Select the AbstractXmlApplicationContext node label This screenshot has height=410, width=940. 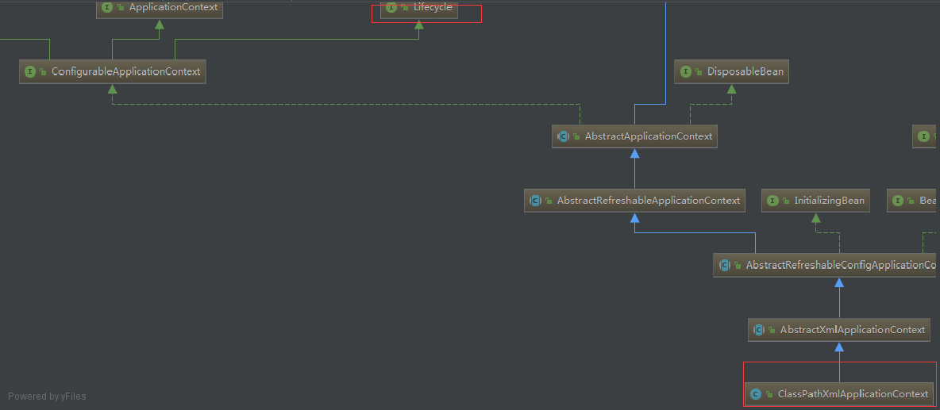tap(852, 330)
